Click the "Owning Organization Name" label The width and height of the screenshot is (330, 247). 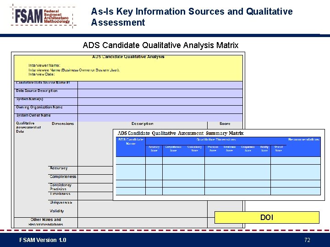39,107
